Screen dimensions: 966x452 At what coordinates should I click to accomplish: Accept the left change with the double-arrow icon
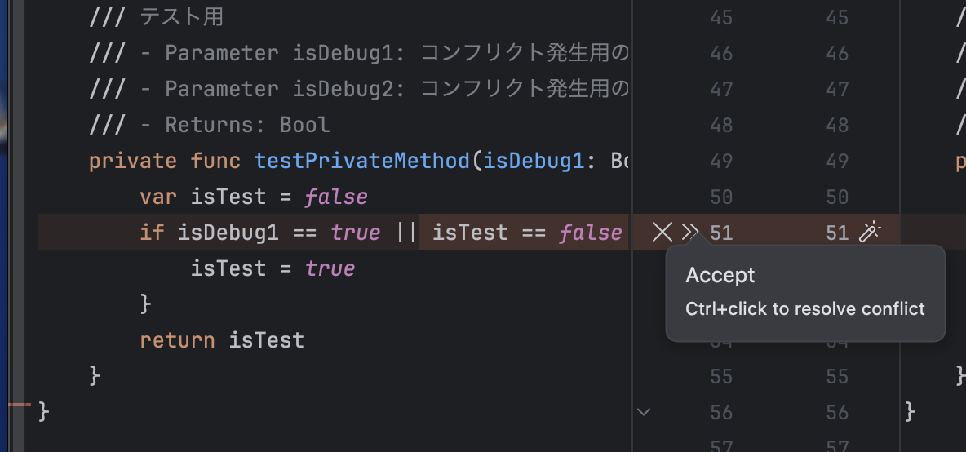tap(690, 233)
